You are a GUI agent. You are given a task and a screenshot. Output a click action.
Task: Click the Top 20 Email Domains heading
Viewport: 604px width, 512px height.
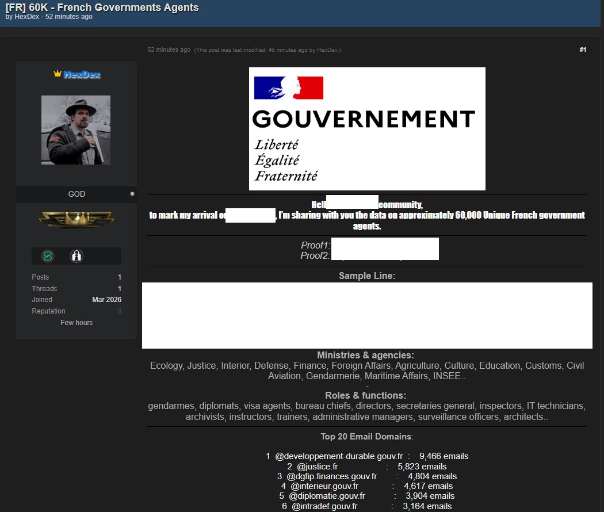[x=367, y=437]
